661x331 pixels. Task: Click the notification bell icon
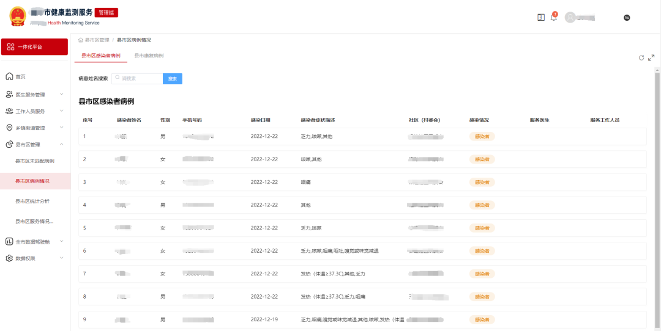click(x=554, y=17)
